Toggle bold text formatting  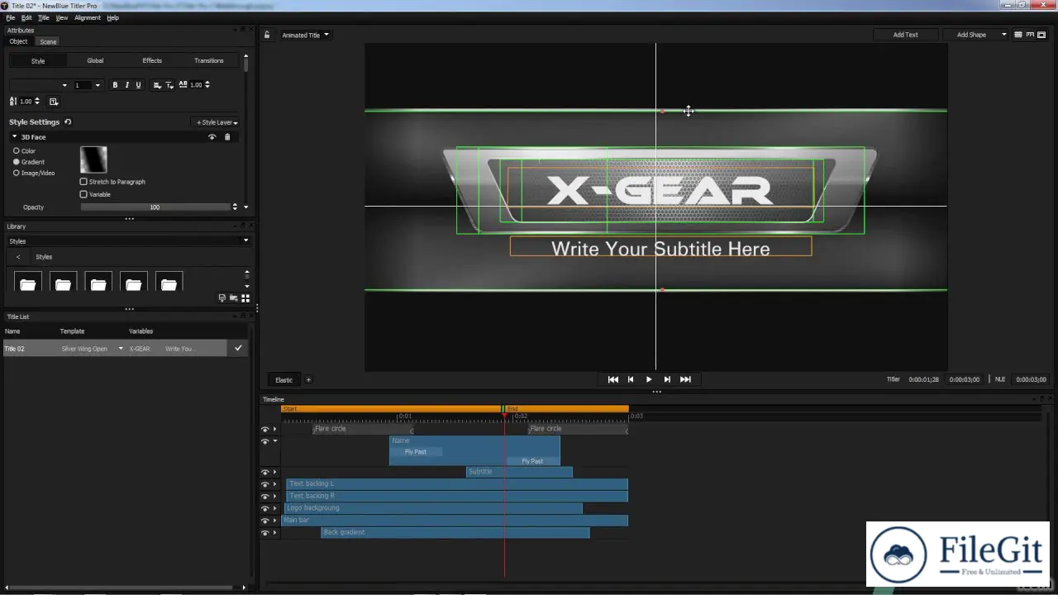115,85
